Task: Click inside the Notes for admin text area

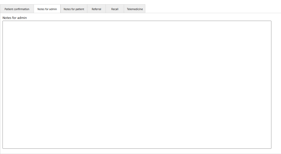Action: click(x=137, y=85)
